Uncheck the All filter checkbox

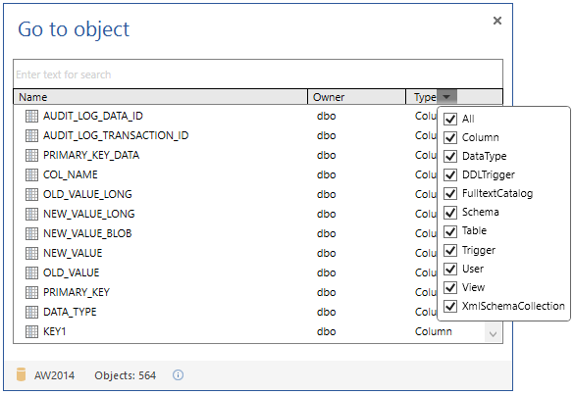[450, 119]
